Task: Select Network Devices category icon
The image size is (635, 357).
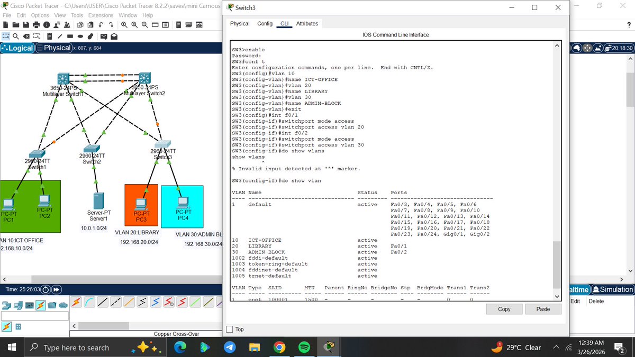Action: coord(6,305)
